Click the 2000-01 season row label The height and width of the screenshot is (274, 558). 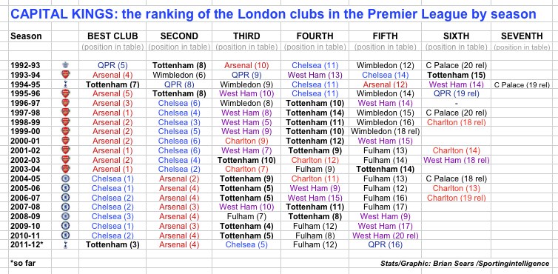click(x=25, y=141)
